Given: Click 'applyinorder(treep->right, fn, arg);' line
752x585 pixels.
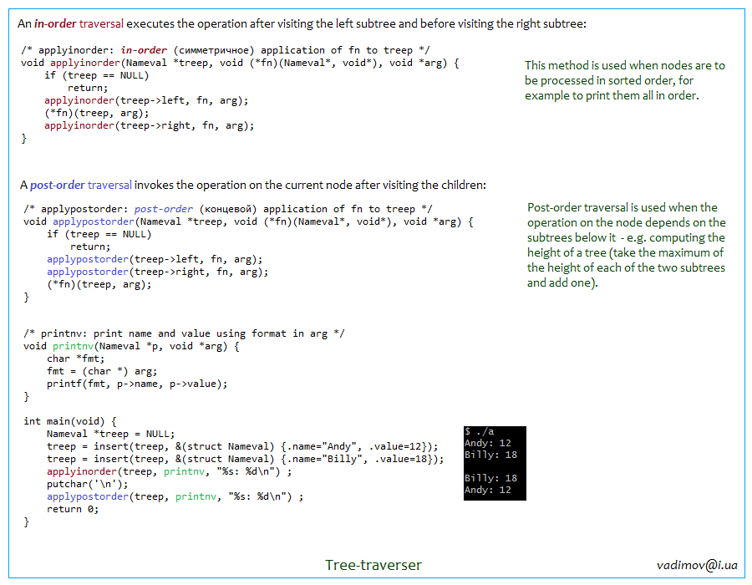Looking at the screenshot, I should coord(150,125).
